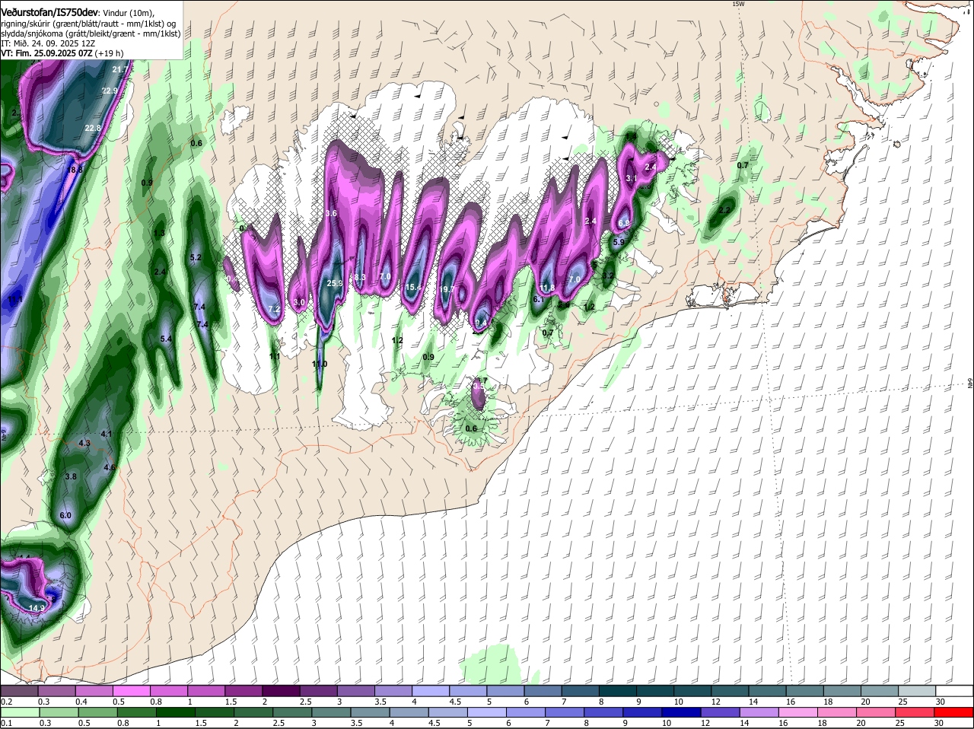Viewport: 974px width, 729px height.
Task: Select upper snow scale swatch between 0.2 and 0.3
Action: 19,691
